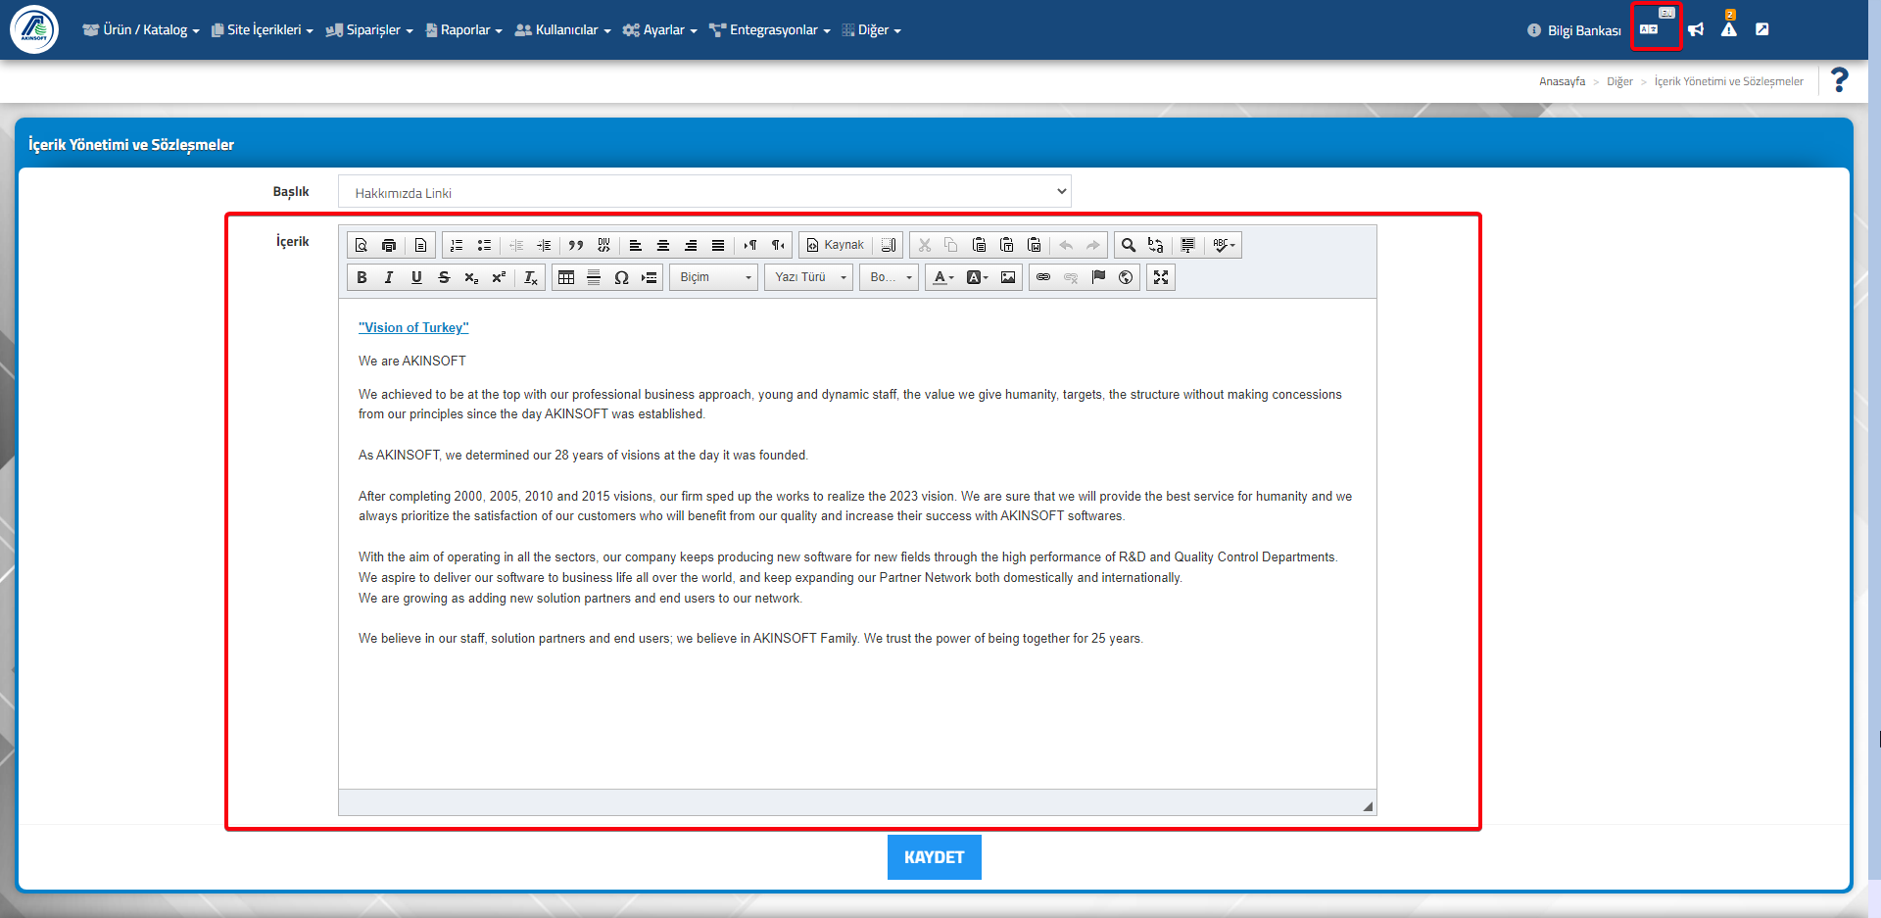
Task: Insert a hyperlink
Action: pos(1043,277)
